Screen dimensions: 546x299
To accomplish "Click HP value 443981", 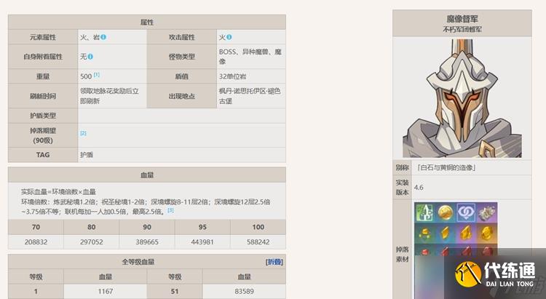I will (x=202, y=242).
